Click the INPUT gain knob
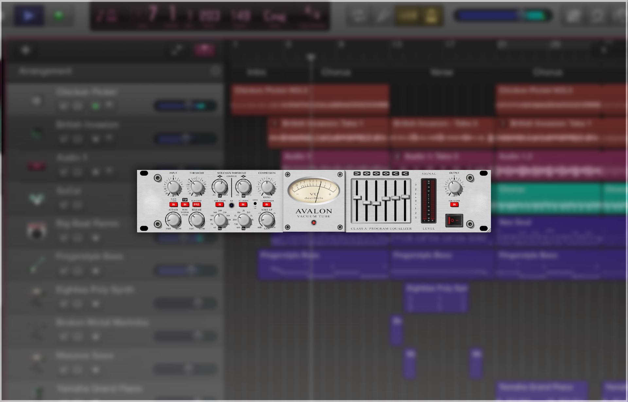 tap(173, 187)
